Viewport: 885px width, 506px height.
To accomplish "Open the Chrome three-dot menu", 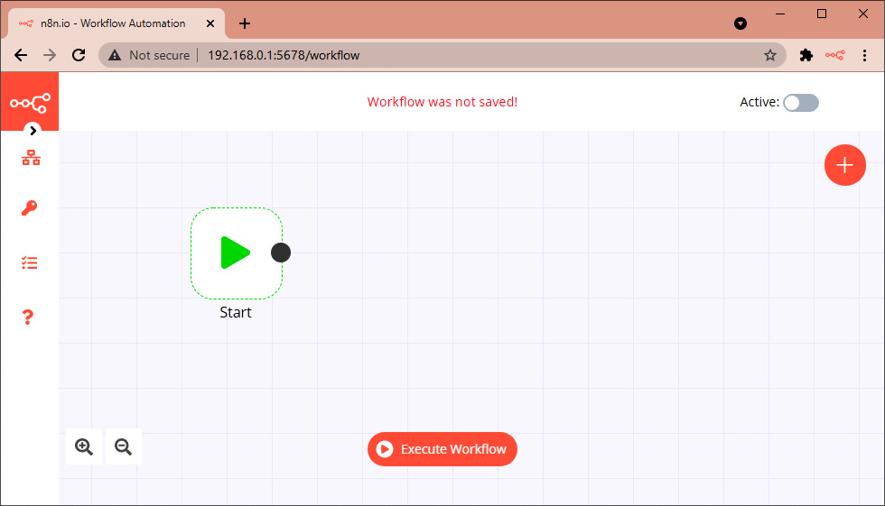I will [864, 55].
